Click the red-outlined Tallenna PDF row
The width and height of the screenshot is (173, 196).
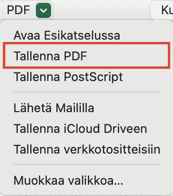86,56
